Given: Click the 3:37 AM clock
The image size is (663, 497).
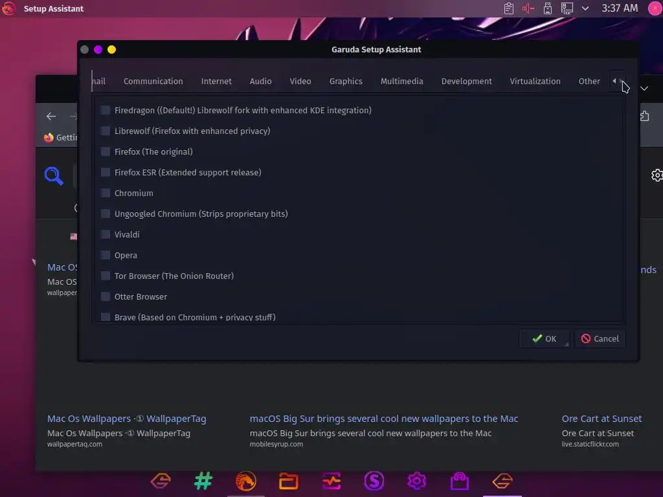Looking at the screenshot, I should [x=620, y=8].
